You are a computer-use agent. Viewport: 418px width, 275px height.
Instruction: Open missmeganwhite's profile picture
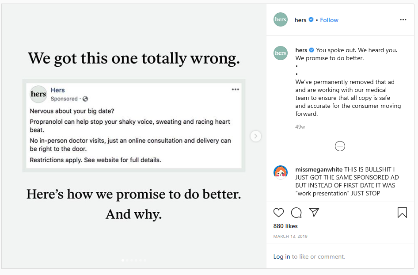click(x=281, y=172)
